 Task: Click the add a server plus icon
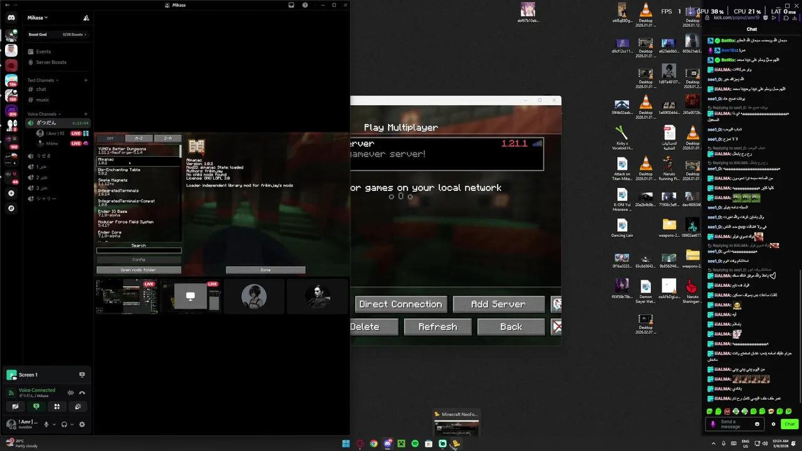11,194
